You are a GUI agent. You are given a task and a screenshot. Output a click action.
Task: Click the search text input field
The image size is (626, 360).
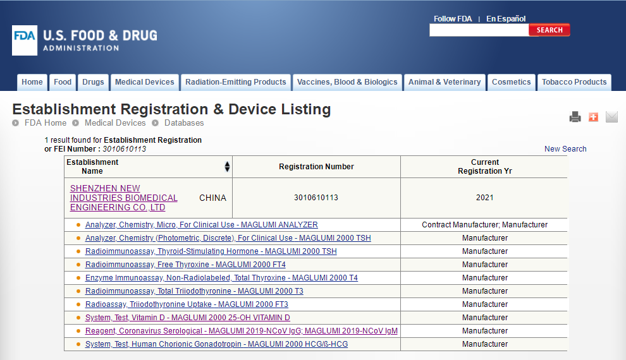(479, 30)
